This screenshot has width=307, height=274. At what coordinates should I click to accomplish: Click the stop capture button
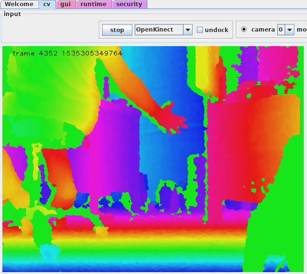pyautogui.click(x=117, y=30)
